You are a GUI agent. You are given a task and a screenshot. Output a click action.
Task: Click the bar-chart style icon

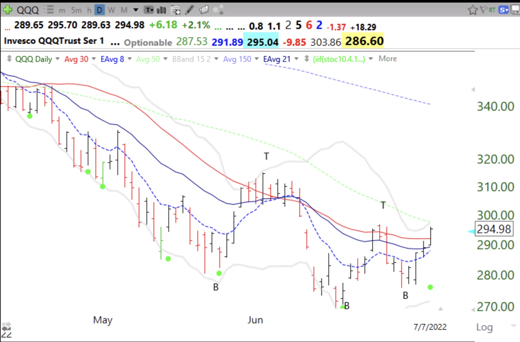coord(161,10)
